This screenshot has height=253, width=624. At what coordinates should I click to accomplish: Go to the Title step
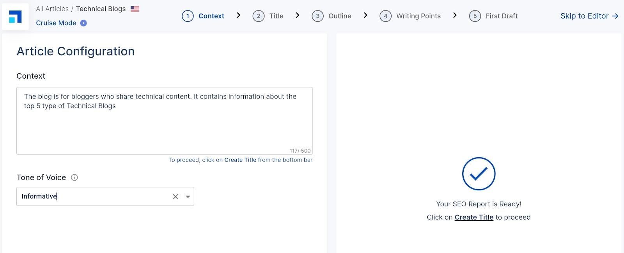tap(276, 16)
